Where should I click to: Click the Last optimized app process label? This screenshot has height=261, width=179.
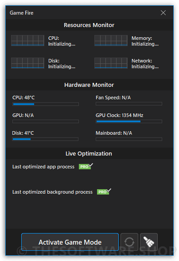43,167
